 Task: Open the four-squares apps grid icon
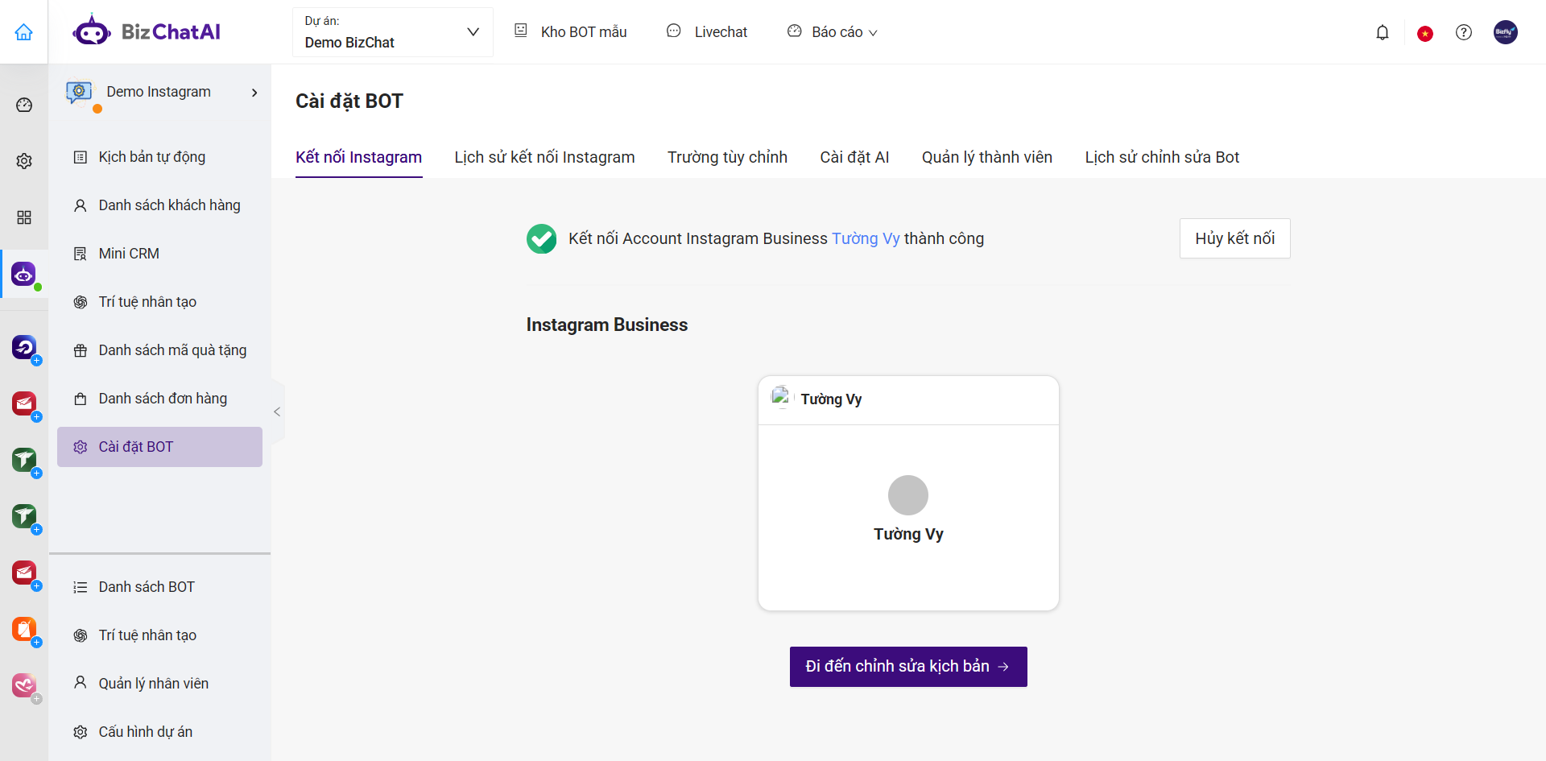(24, 217)
